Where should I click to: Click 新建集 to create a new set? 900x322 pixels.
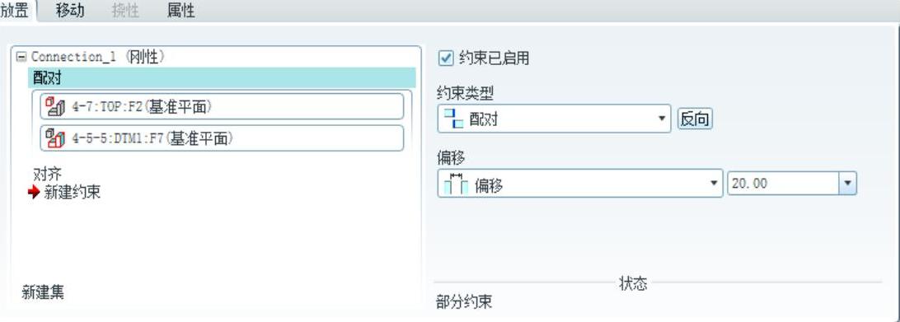tap(43, 292)
